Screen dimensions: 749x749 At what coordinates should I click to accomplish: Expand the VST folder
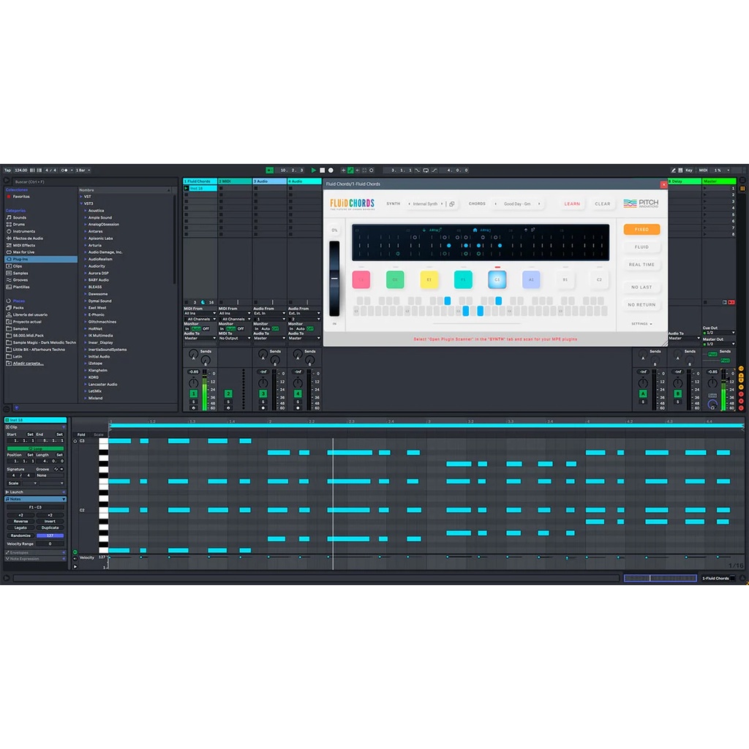tap(81, 196)
